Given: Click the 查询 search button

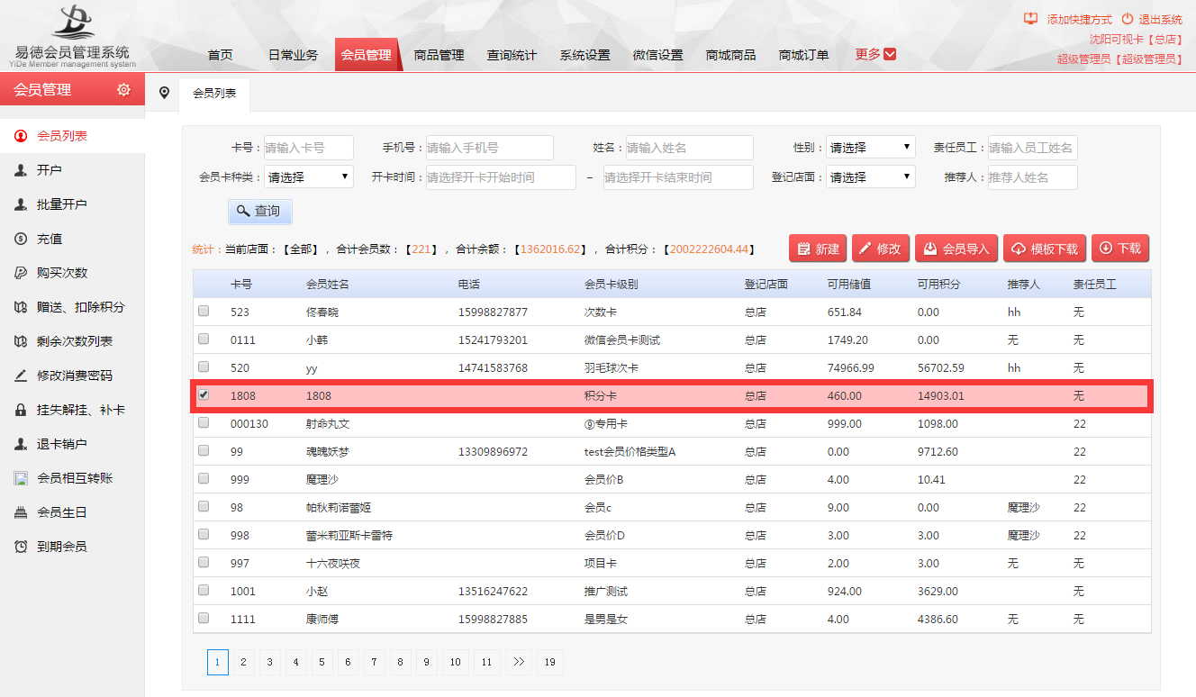Looking at the screenshot, I should (x=259, y=211).
